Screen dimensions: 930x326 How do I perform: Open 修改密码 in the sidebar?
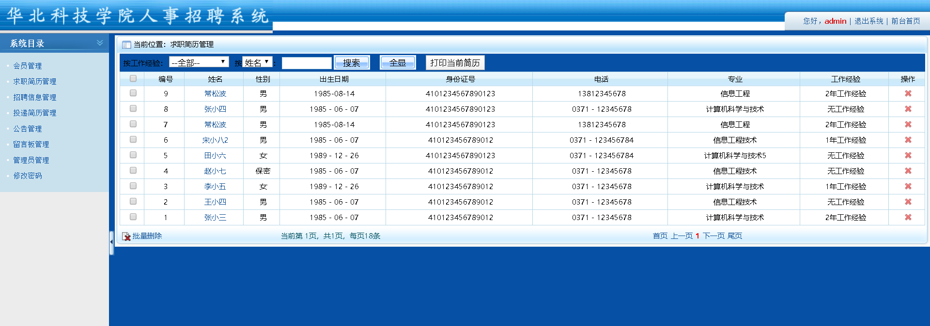[28, 176]
